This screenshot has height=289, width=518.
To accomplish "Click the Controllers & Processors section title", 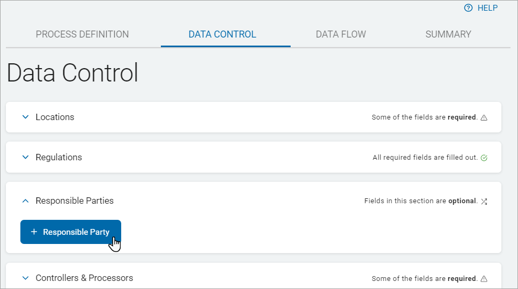I will click(84, 278).
